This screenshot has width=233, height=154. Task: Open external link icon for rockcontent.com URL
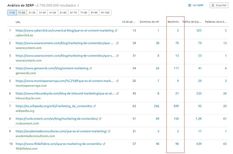(100, 119)
